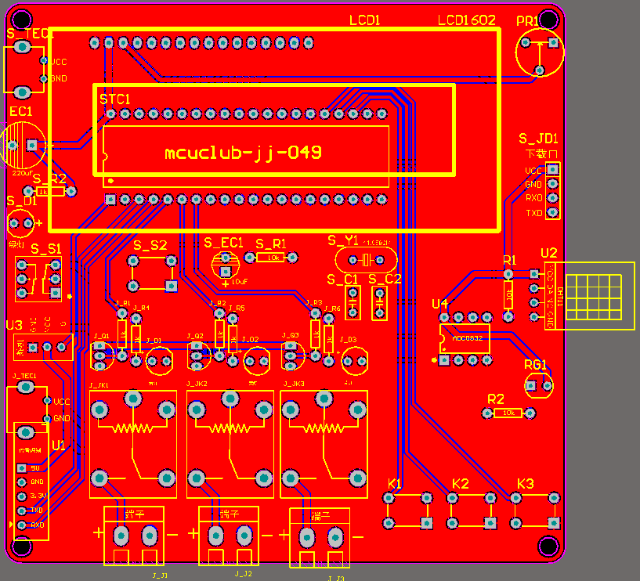
Task: Click the LCD1 designator label
Action: [x=364, y=20]
